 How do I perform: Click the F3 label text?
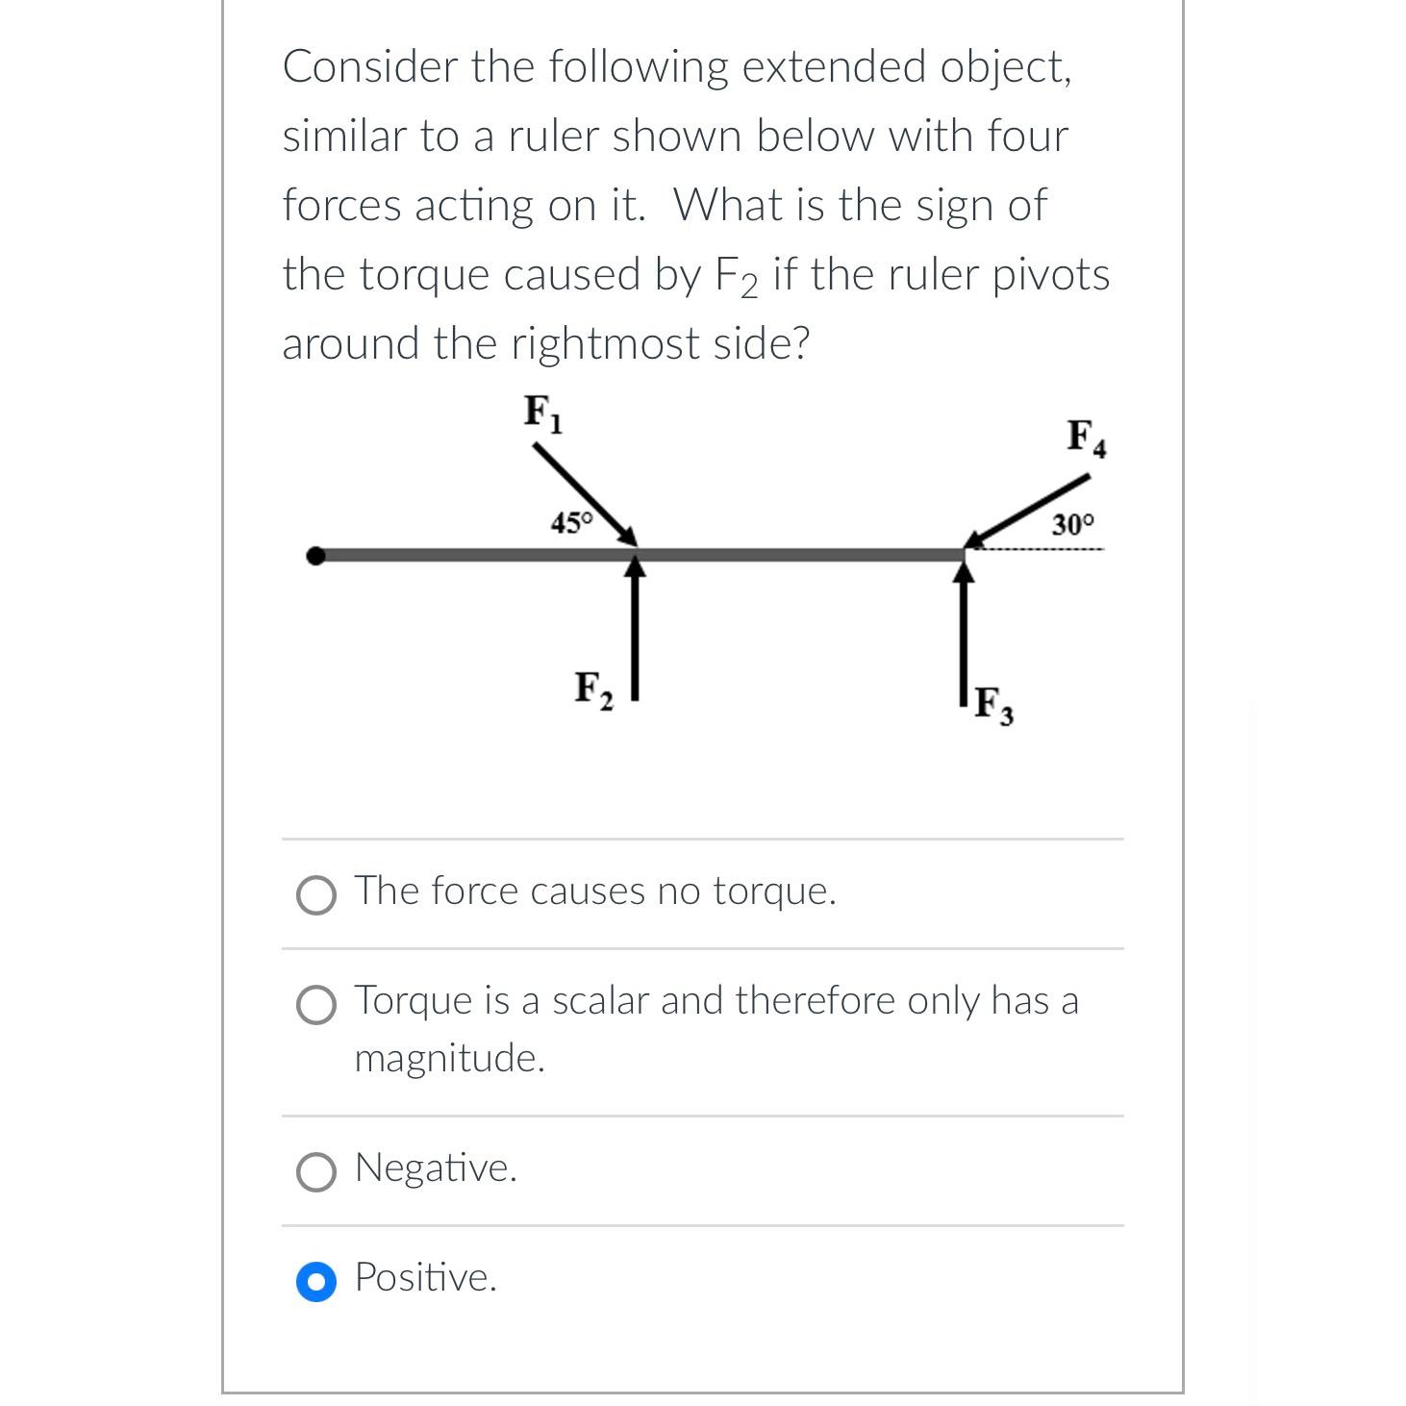[x=991, y=702]
